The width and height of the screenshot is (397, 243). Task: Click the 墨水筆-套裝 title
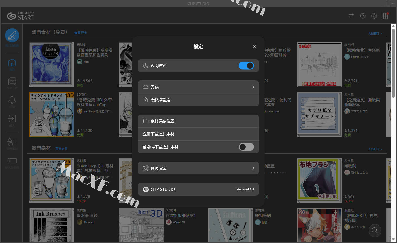point(87,216)
